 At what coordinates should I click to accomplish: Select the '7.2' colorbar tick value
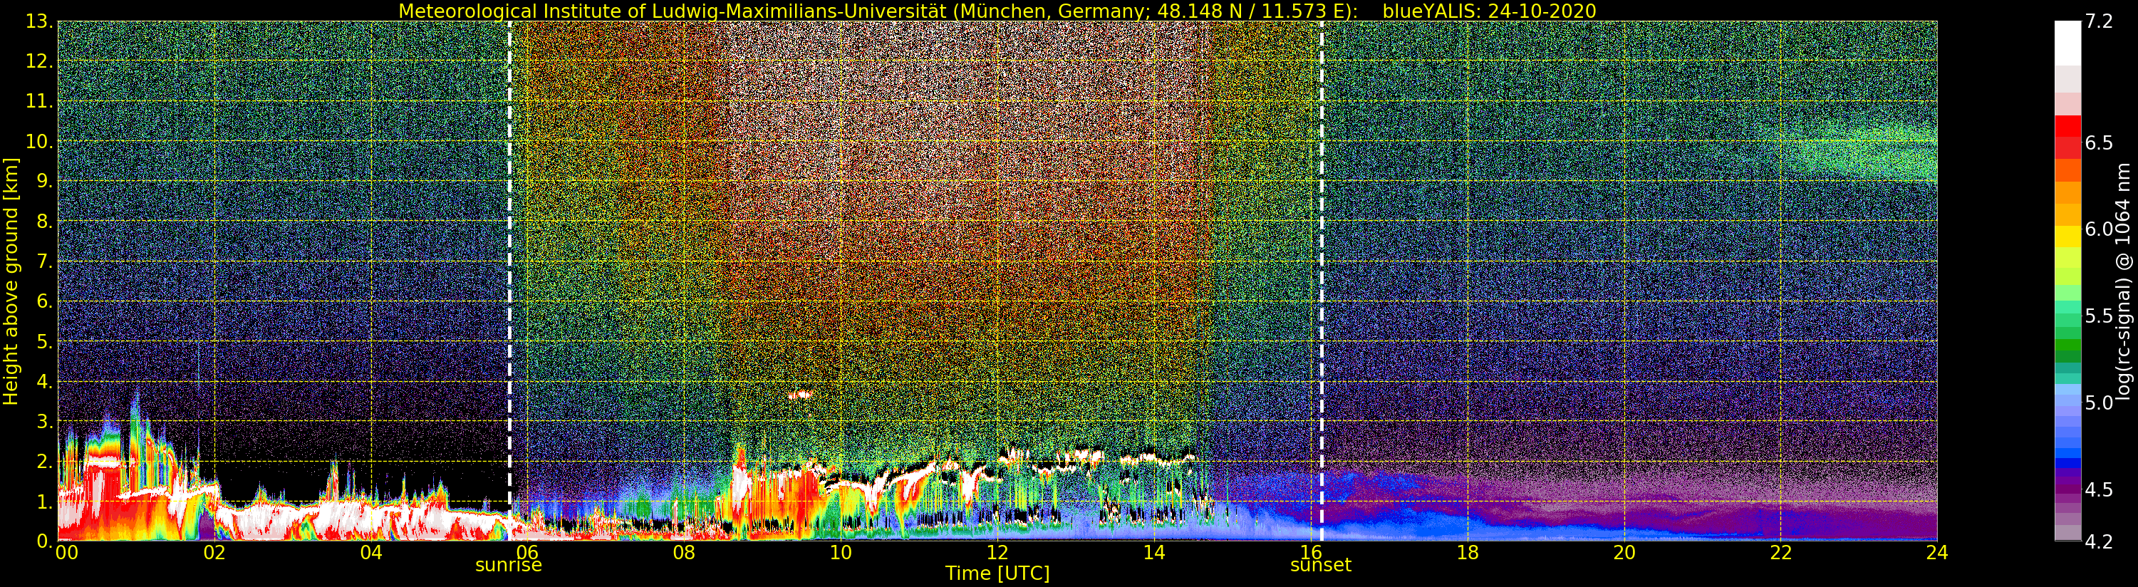click(x=2098, y=21)
